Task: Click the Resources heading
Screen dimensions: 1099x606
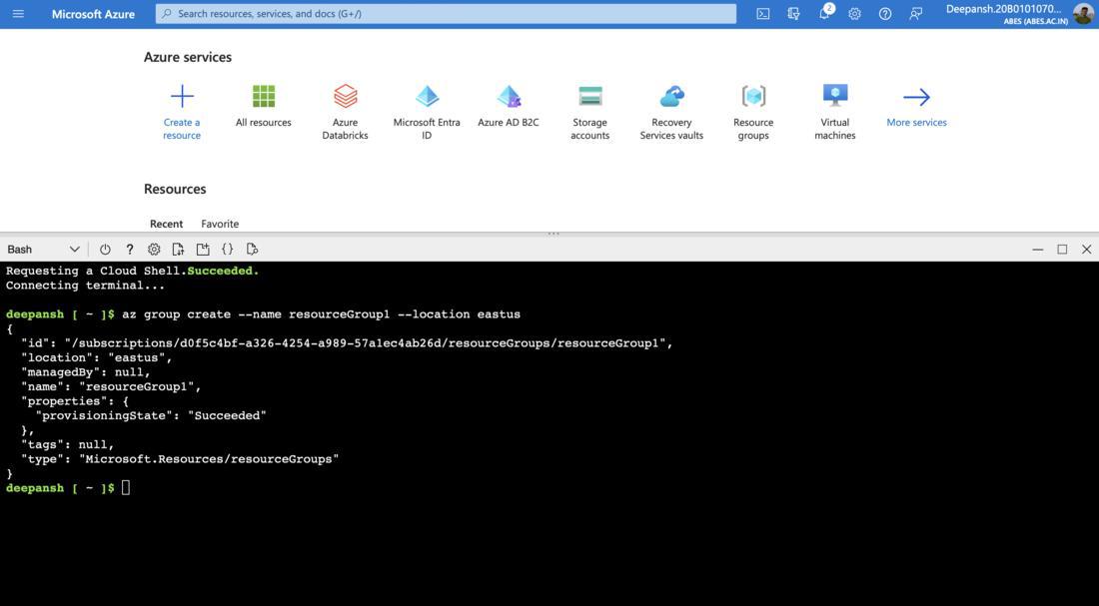Action: pyautogui.click(x=175, y=189)
